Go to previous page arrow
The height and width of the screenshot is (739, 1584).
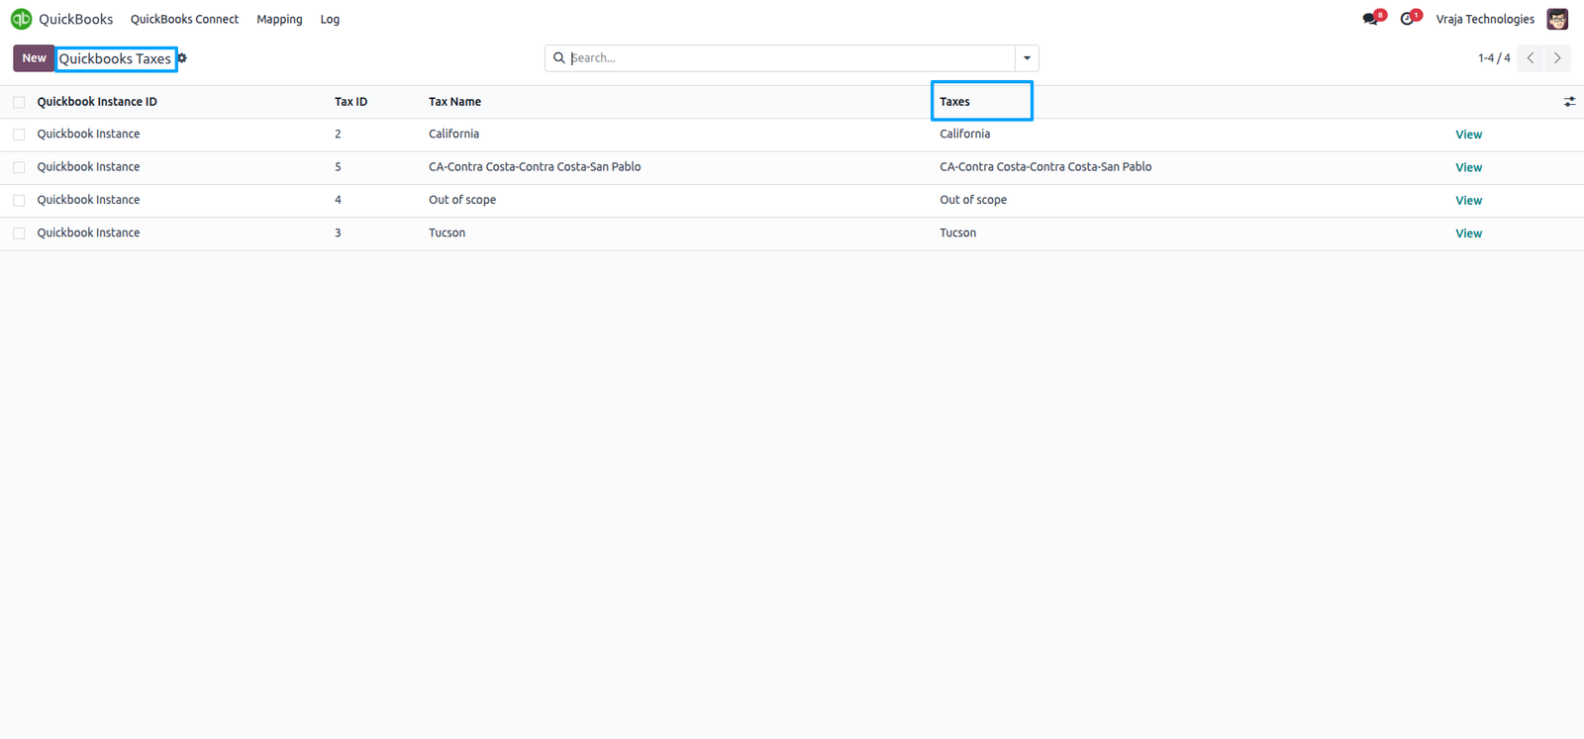coord(1531,58)
